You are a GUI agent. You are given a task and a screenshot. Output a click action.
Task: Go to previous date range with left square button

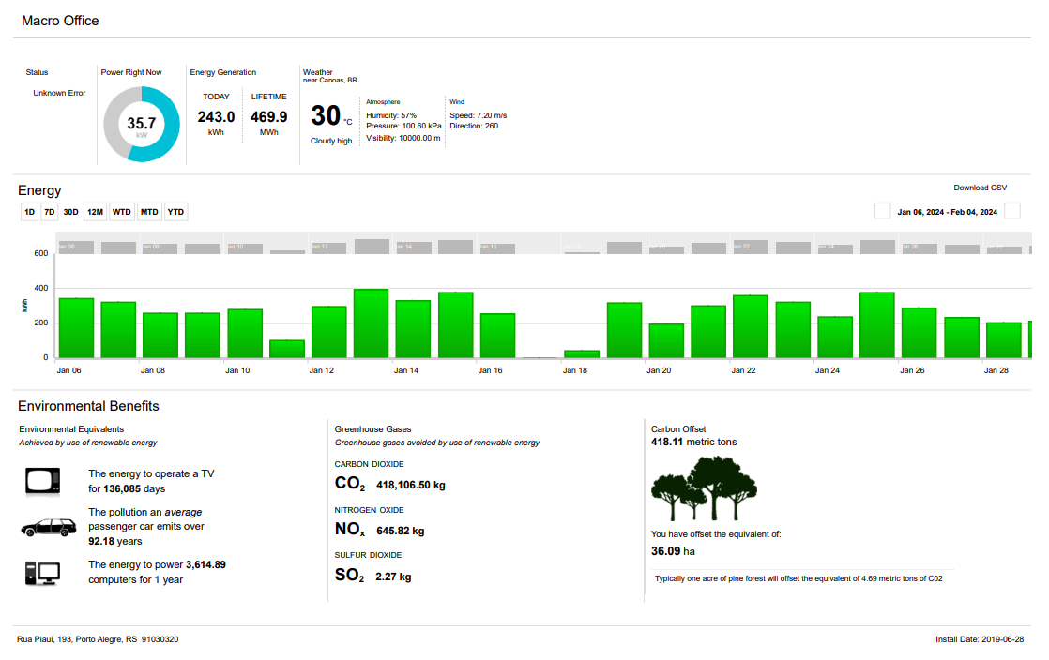pos(882,211)
